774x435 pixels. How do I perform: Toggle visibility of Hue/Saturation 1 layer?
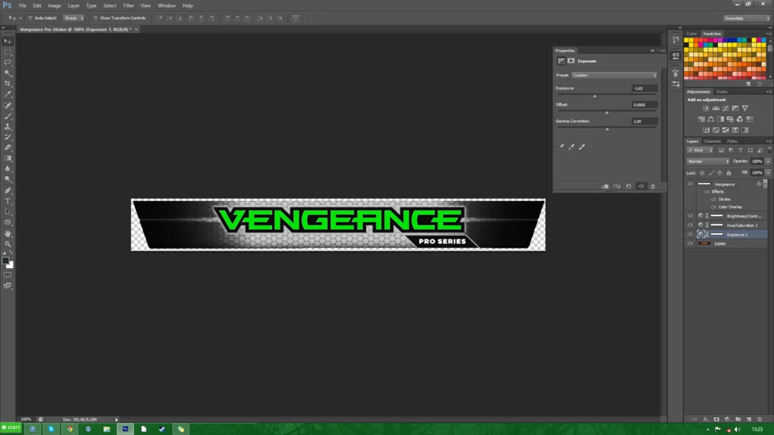click(690, 225)
